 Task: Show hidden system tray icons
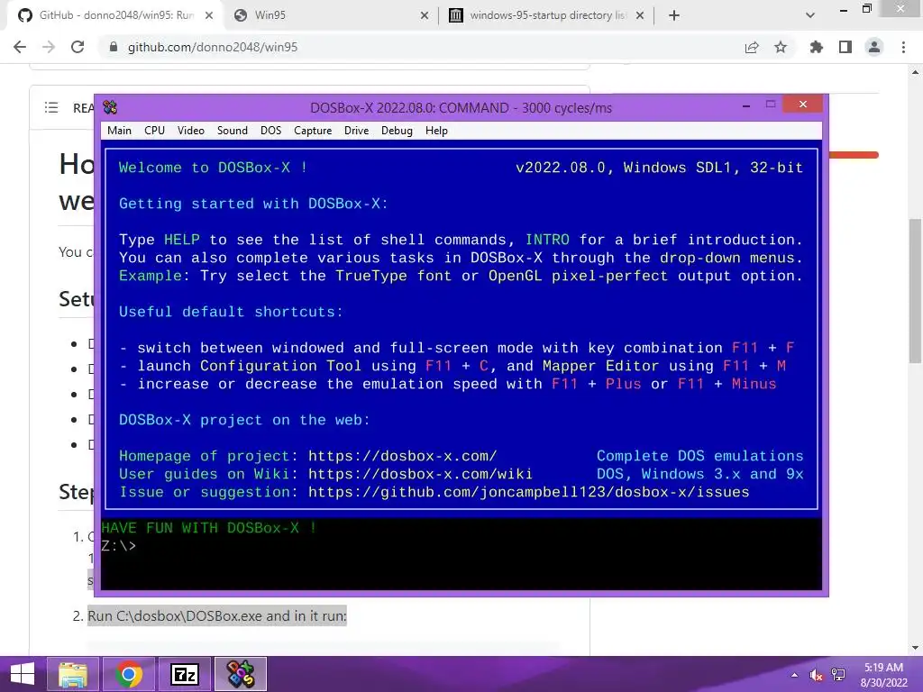click(794, 675)
